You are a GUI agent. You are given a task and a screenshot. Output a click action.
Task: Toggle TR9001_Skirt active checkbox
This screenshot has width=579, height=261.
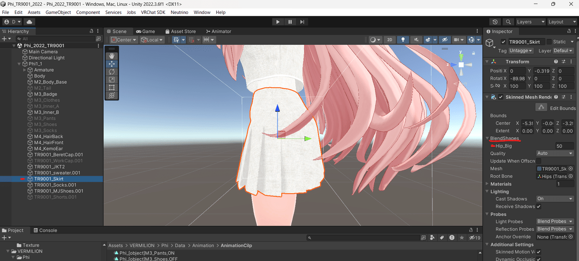(503, 42)
